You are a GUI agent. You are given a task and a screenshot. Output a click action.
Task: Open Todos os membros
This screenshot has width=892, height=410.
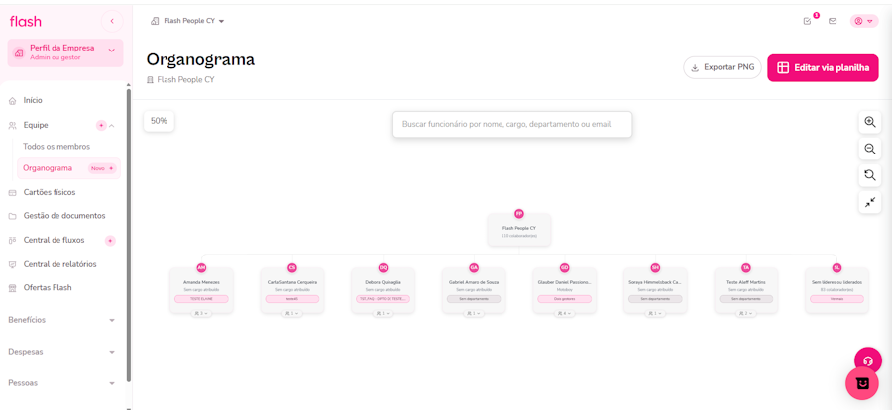56,147
